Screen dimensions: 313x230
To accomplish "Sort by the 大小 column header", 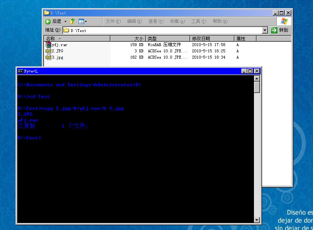I will point(128,38).
